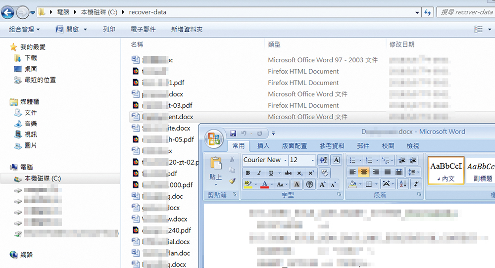Apply red font color

pyautogui.click(x=264, y=184)
